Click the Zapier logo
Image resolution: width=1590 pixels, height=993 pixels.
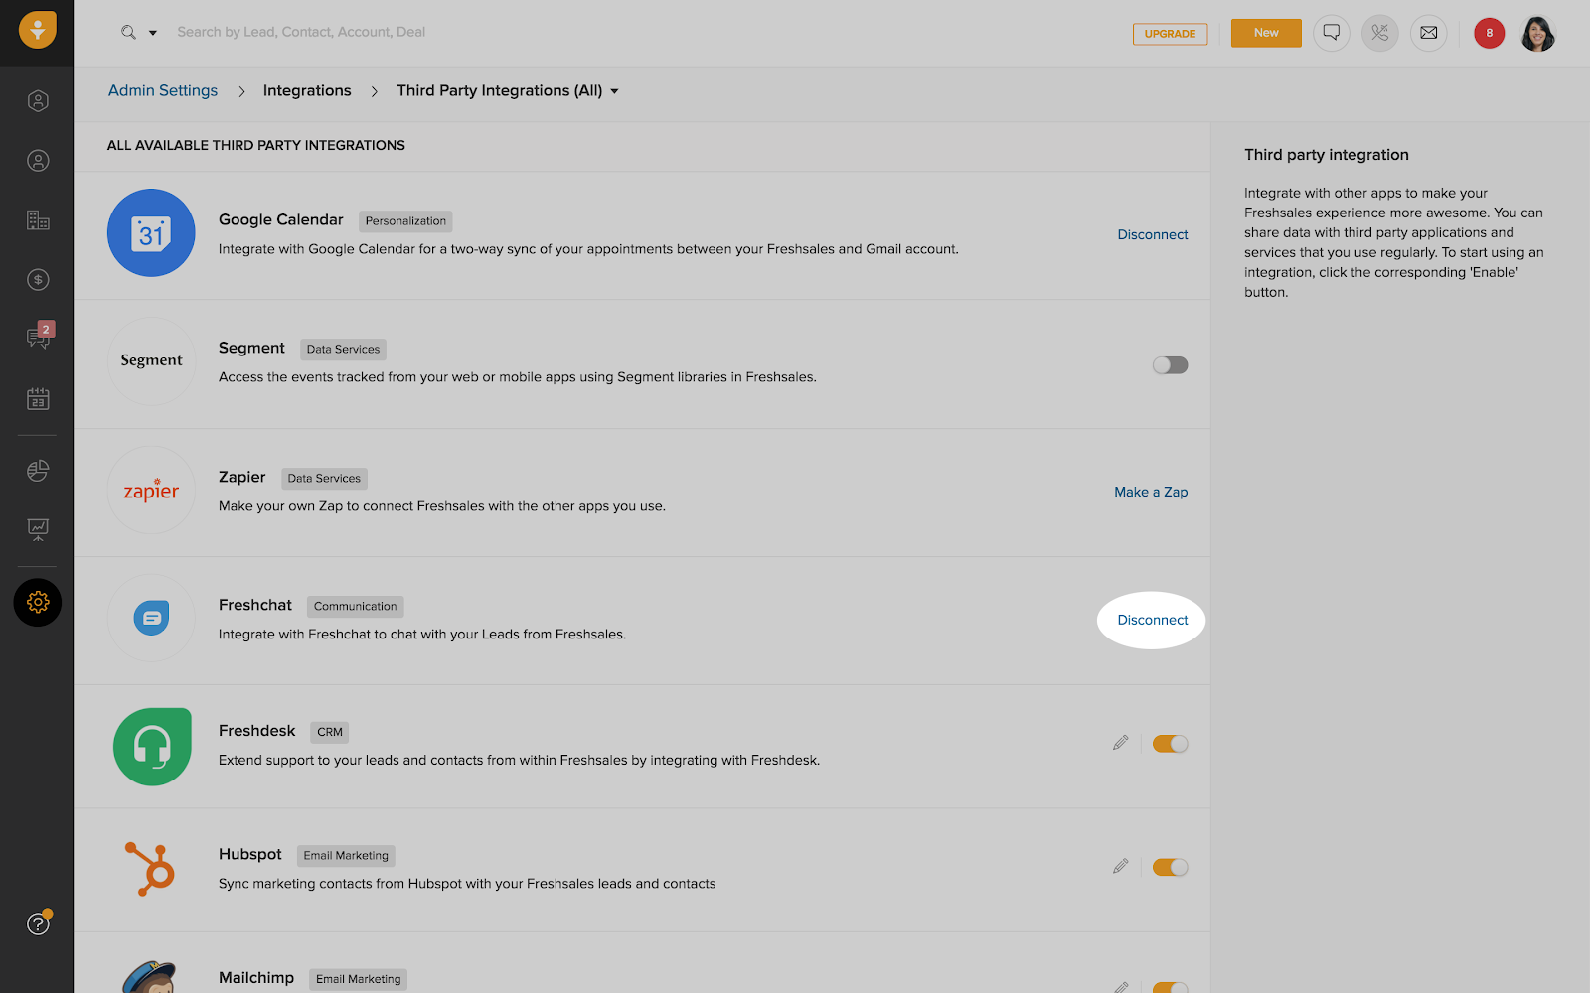pos(151,491)
